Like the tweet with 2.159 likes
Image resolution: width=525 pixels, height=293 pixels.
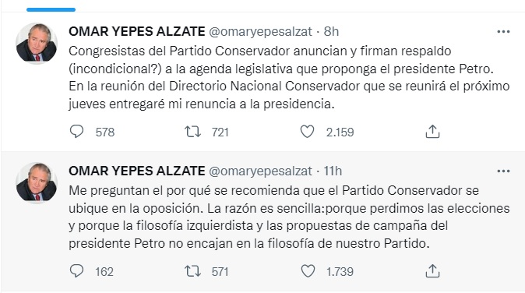307,132
